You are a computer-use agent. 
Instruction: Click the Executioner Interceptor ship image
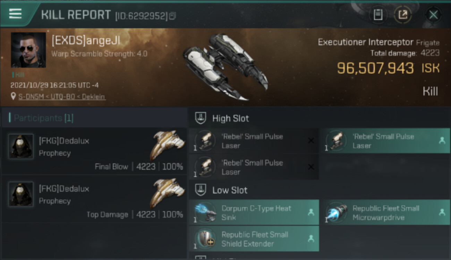tap(226, 67)
